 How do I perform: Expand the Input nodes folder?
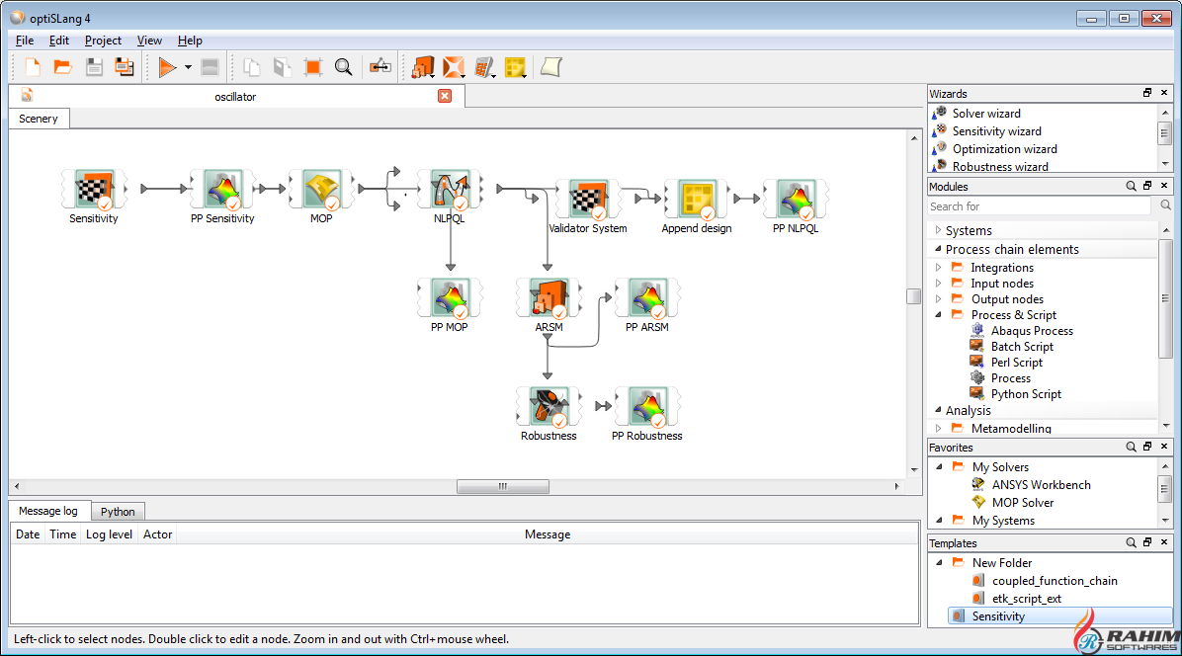[x=938, y=284]
